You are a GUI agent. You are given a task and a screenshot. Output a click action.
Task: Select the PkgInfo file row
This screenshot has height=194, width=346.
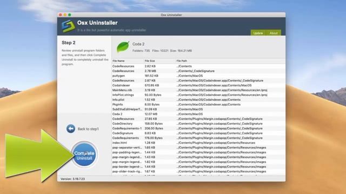click(198, 105)
